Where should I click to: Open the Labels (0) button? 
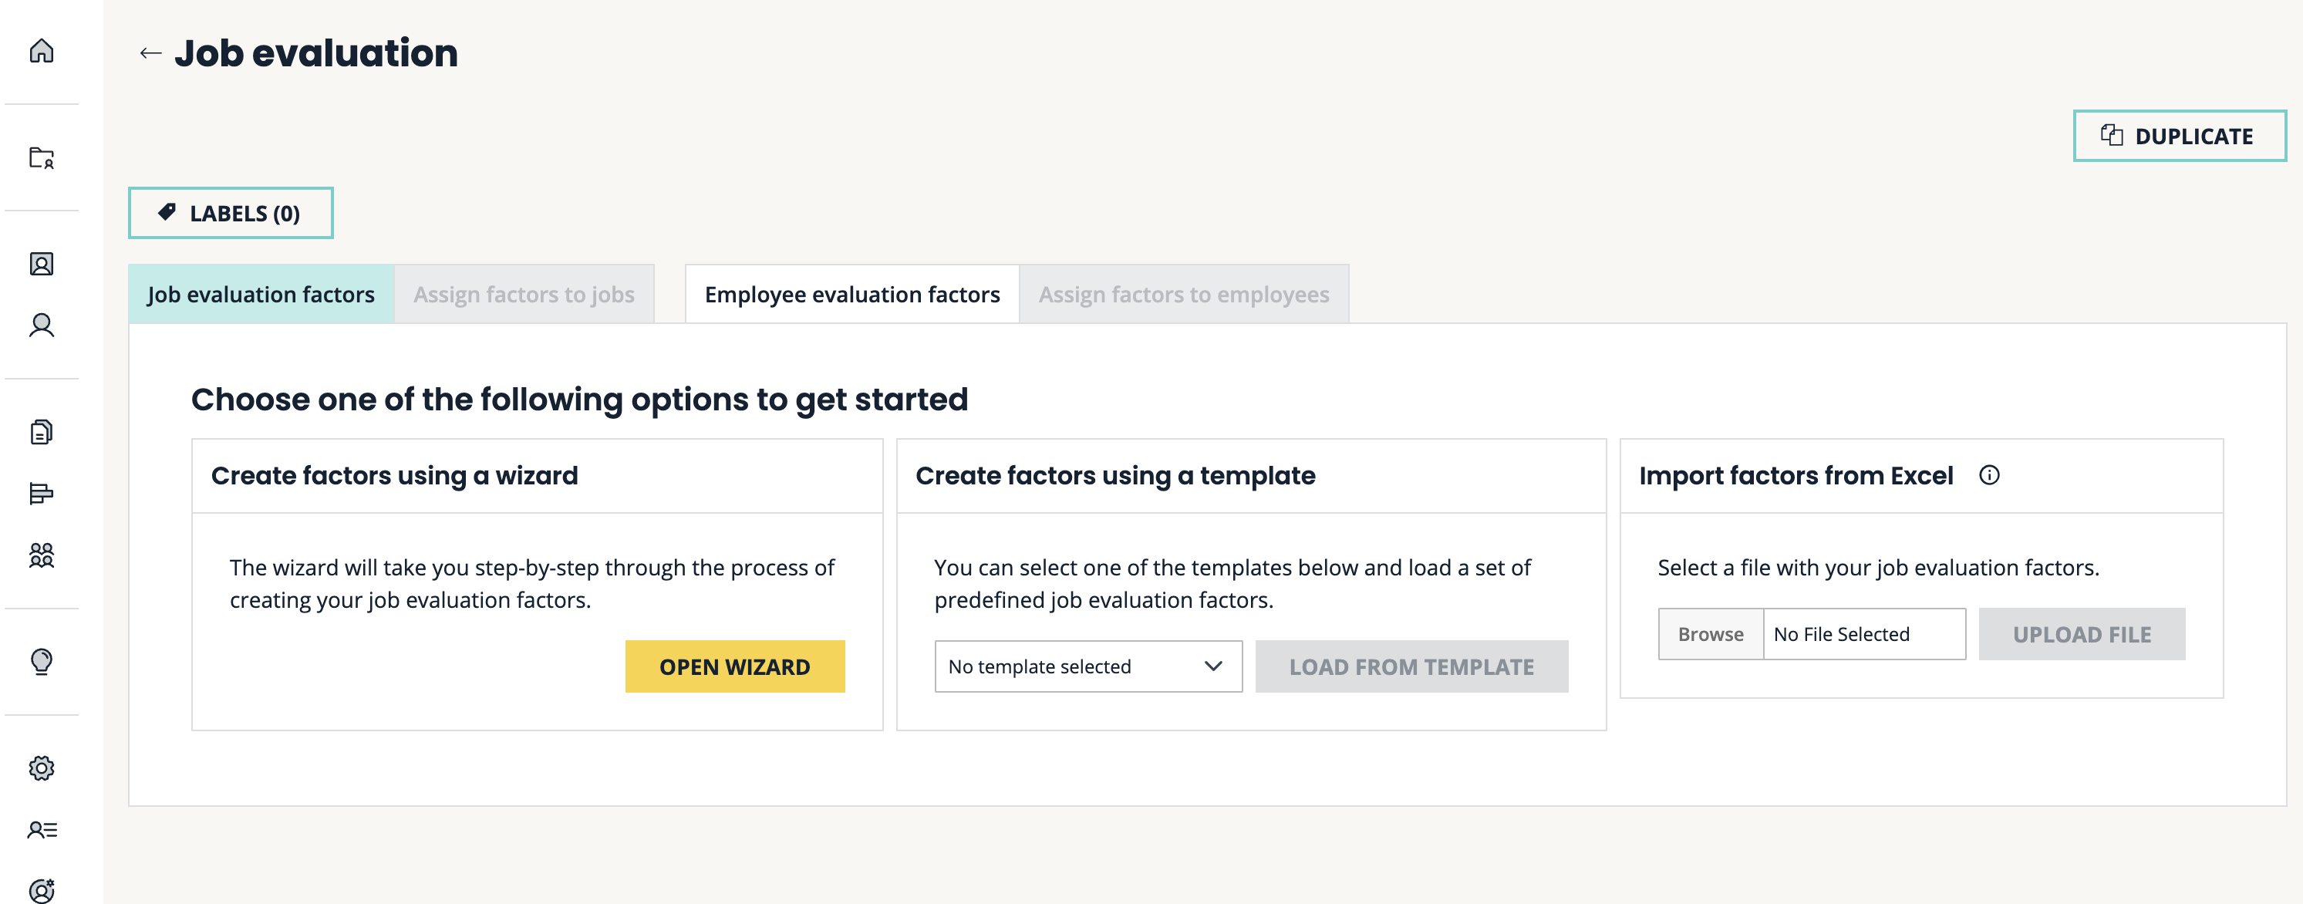click(x=231, y=214)
